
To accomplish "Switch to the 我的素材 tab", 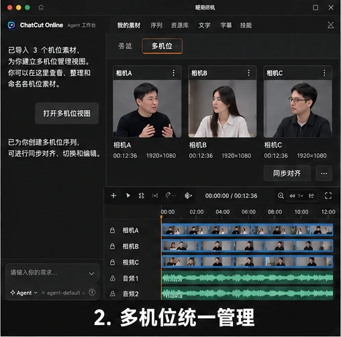I will point(129,26).
